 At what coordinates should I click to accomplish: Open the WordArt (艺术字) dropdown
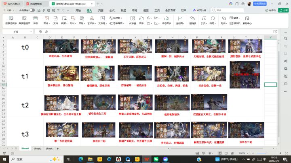pos(92,21)
